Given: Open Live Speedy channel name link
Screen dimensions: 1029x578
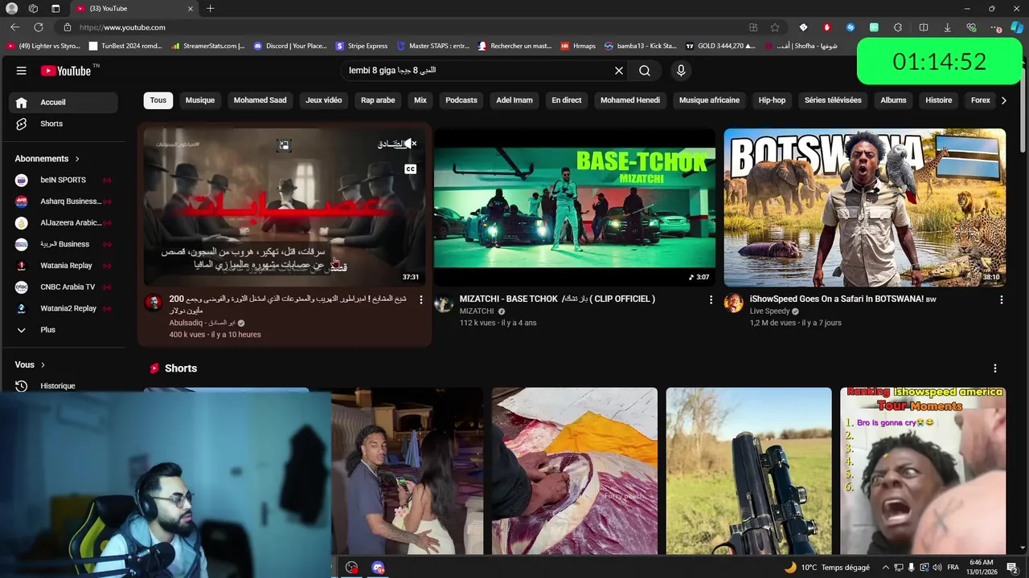Looking at the screenshot, I should click(x=769, y=311).
